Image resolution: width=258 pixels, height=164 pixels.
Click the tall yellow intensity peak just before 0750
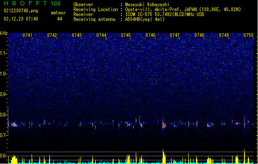tap(244, 156)
